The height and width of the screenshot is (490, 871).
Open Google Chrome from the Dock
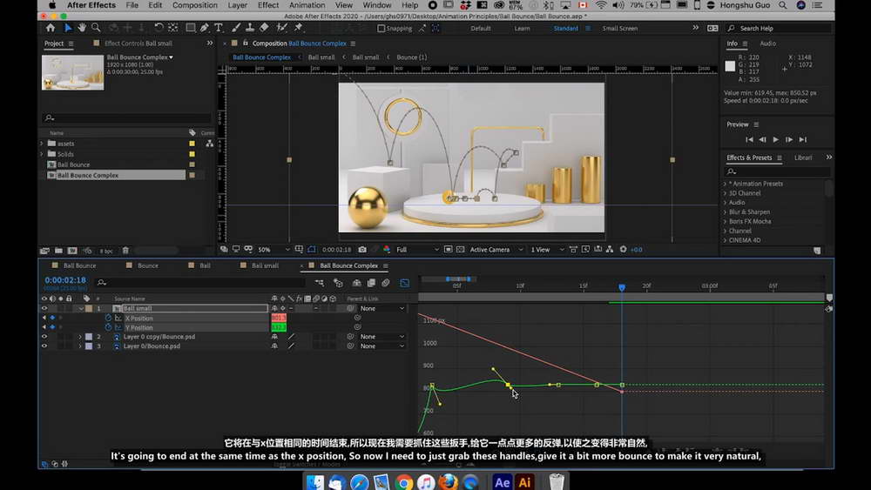click(x=404, y=481)
